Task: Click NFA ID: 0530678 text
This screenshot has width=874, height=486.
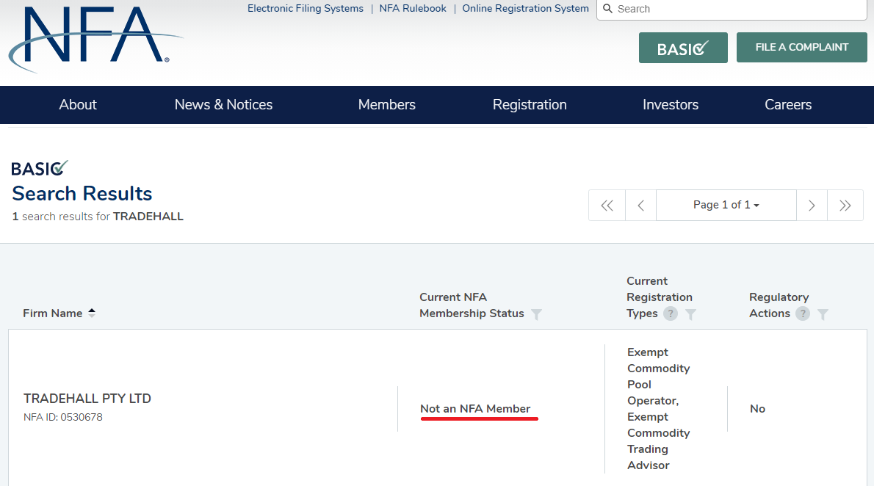Action: click(x=63, y=418)
